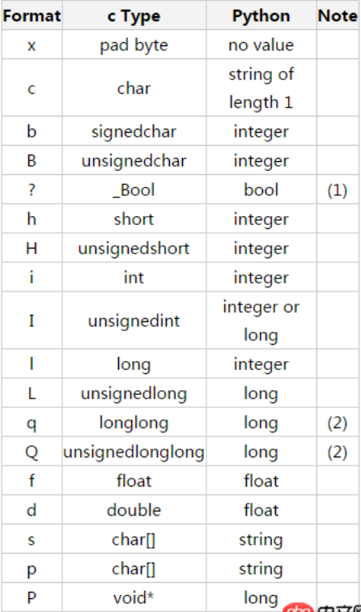
Task: Click the red logo watermark at bottom
Action: tap(299, 608)
